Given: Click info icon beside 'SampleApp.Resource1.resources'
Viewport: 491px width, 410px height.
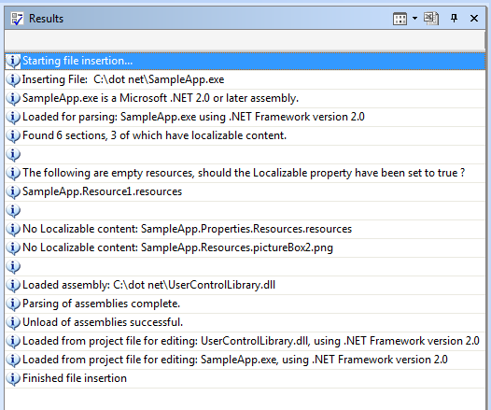Looking at the screenshot, I should (x=13, y=191).
